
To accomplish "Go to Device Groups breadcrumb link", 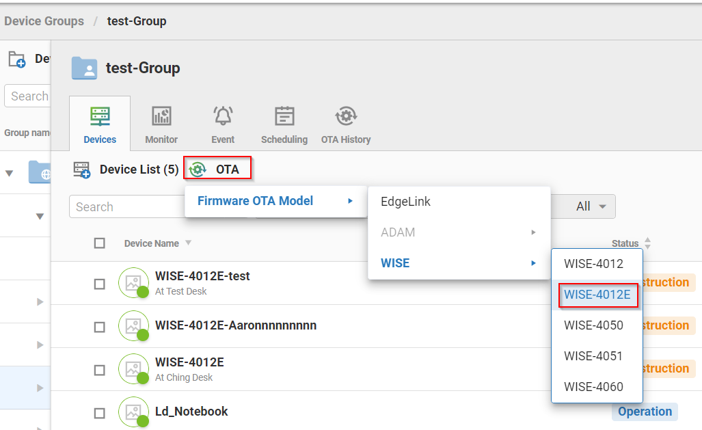I will click(x=44, y=21).
